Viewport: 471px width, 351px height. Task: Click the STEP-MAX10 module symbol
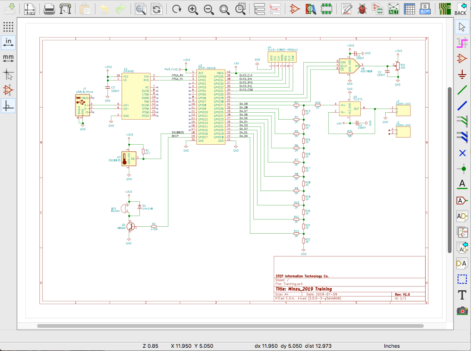(211, 107)
